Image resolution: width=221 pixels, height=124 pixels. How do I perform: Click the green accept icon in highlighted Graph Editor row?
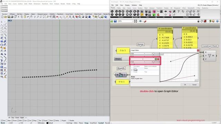pos(156,59)
